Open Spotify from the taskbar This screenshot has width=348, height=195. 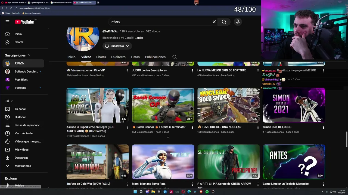click(207, 192)
